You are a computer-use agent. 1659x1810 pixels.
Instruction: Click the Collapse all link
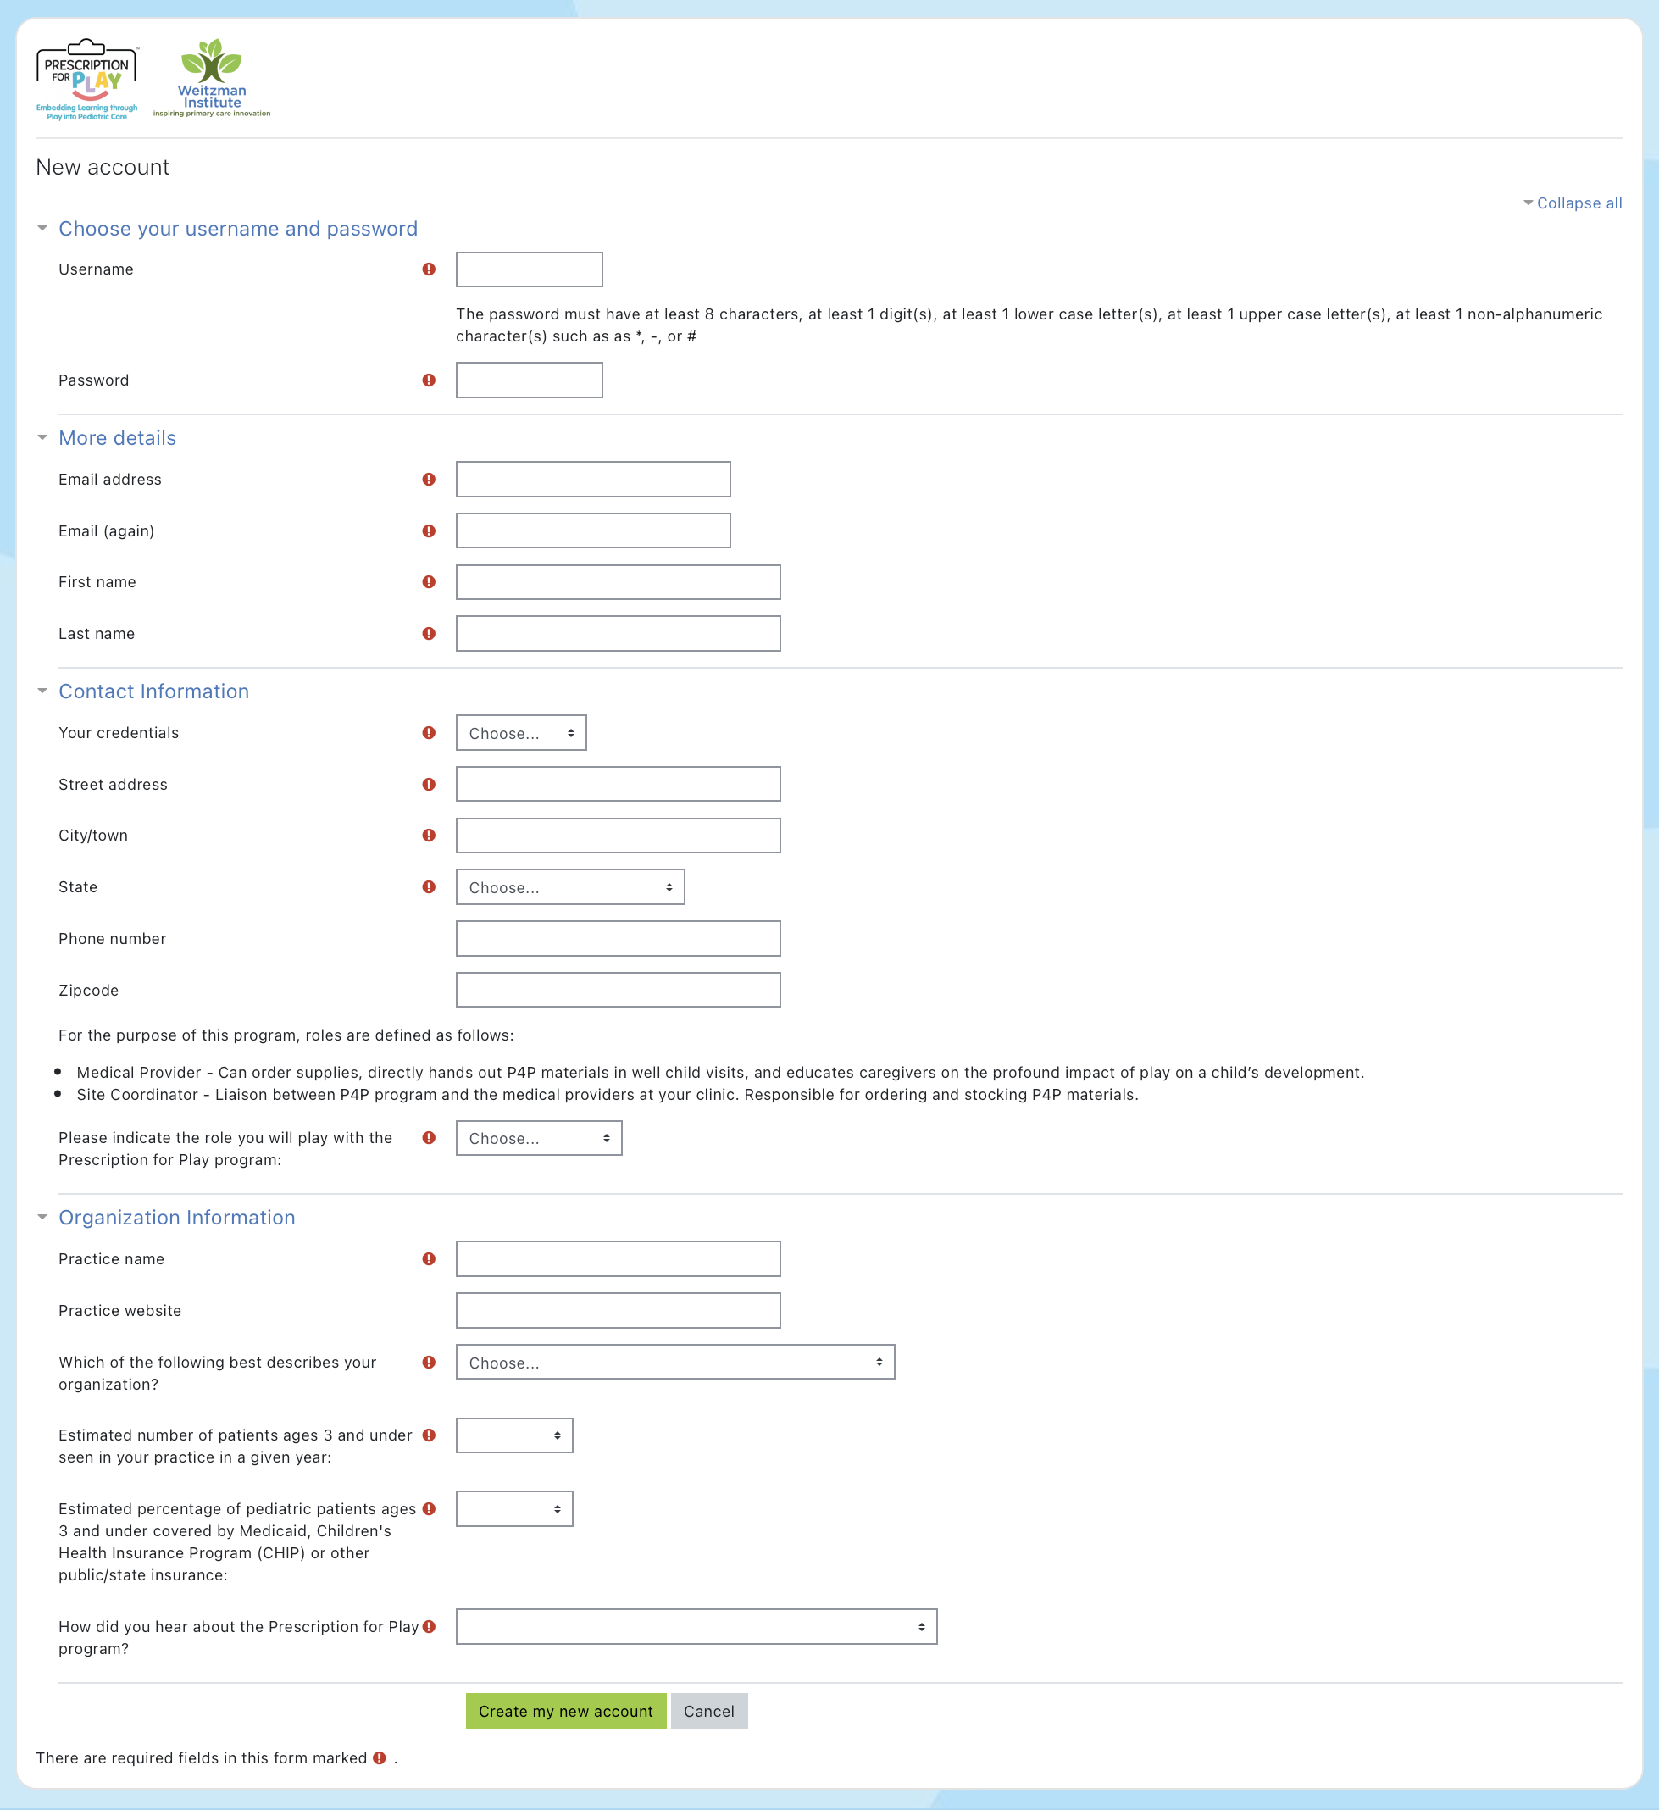click(x=1579, y=203)
